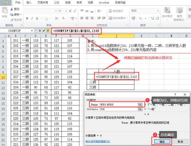Open the font group dialog launcher
The image size is (191, 146).
pyautogui.click(x=76, y=25)
